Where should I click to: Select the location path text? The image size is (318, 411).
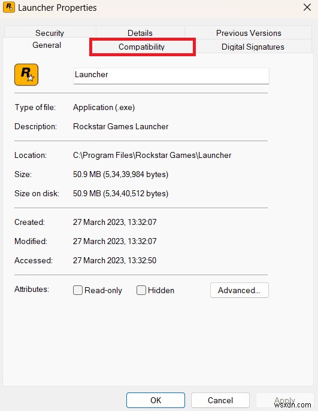(152, 155)
